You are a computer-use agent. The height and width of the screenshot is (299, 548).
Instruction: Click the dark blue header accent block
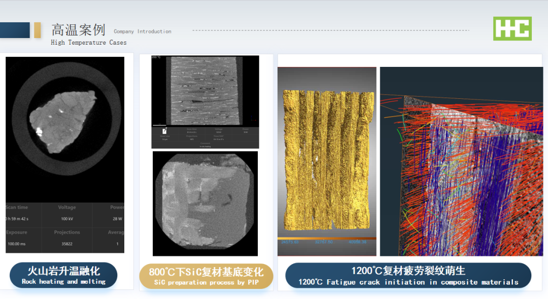(15, 30)
